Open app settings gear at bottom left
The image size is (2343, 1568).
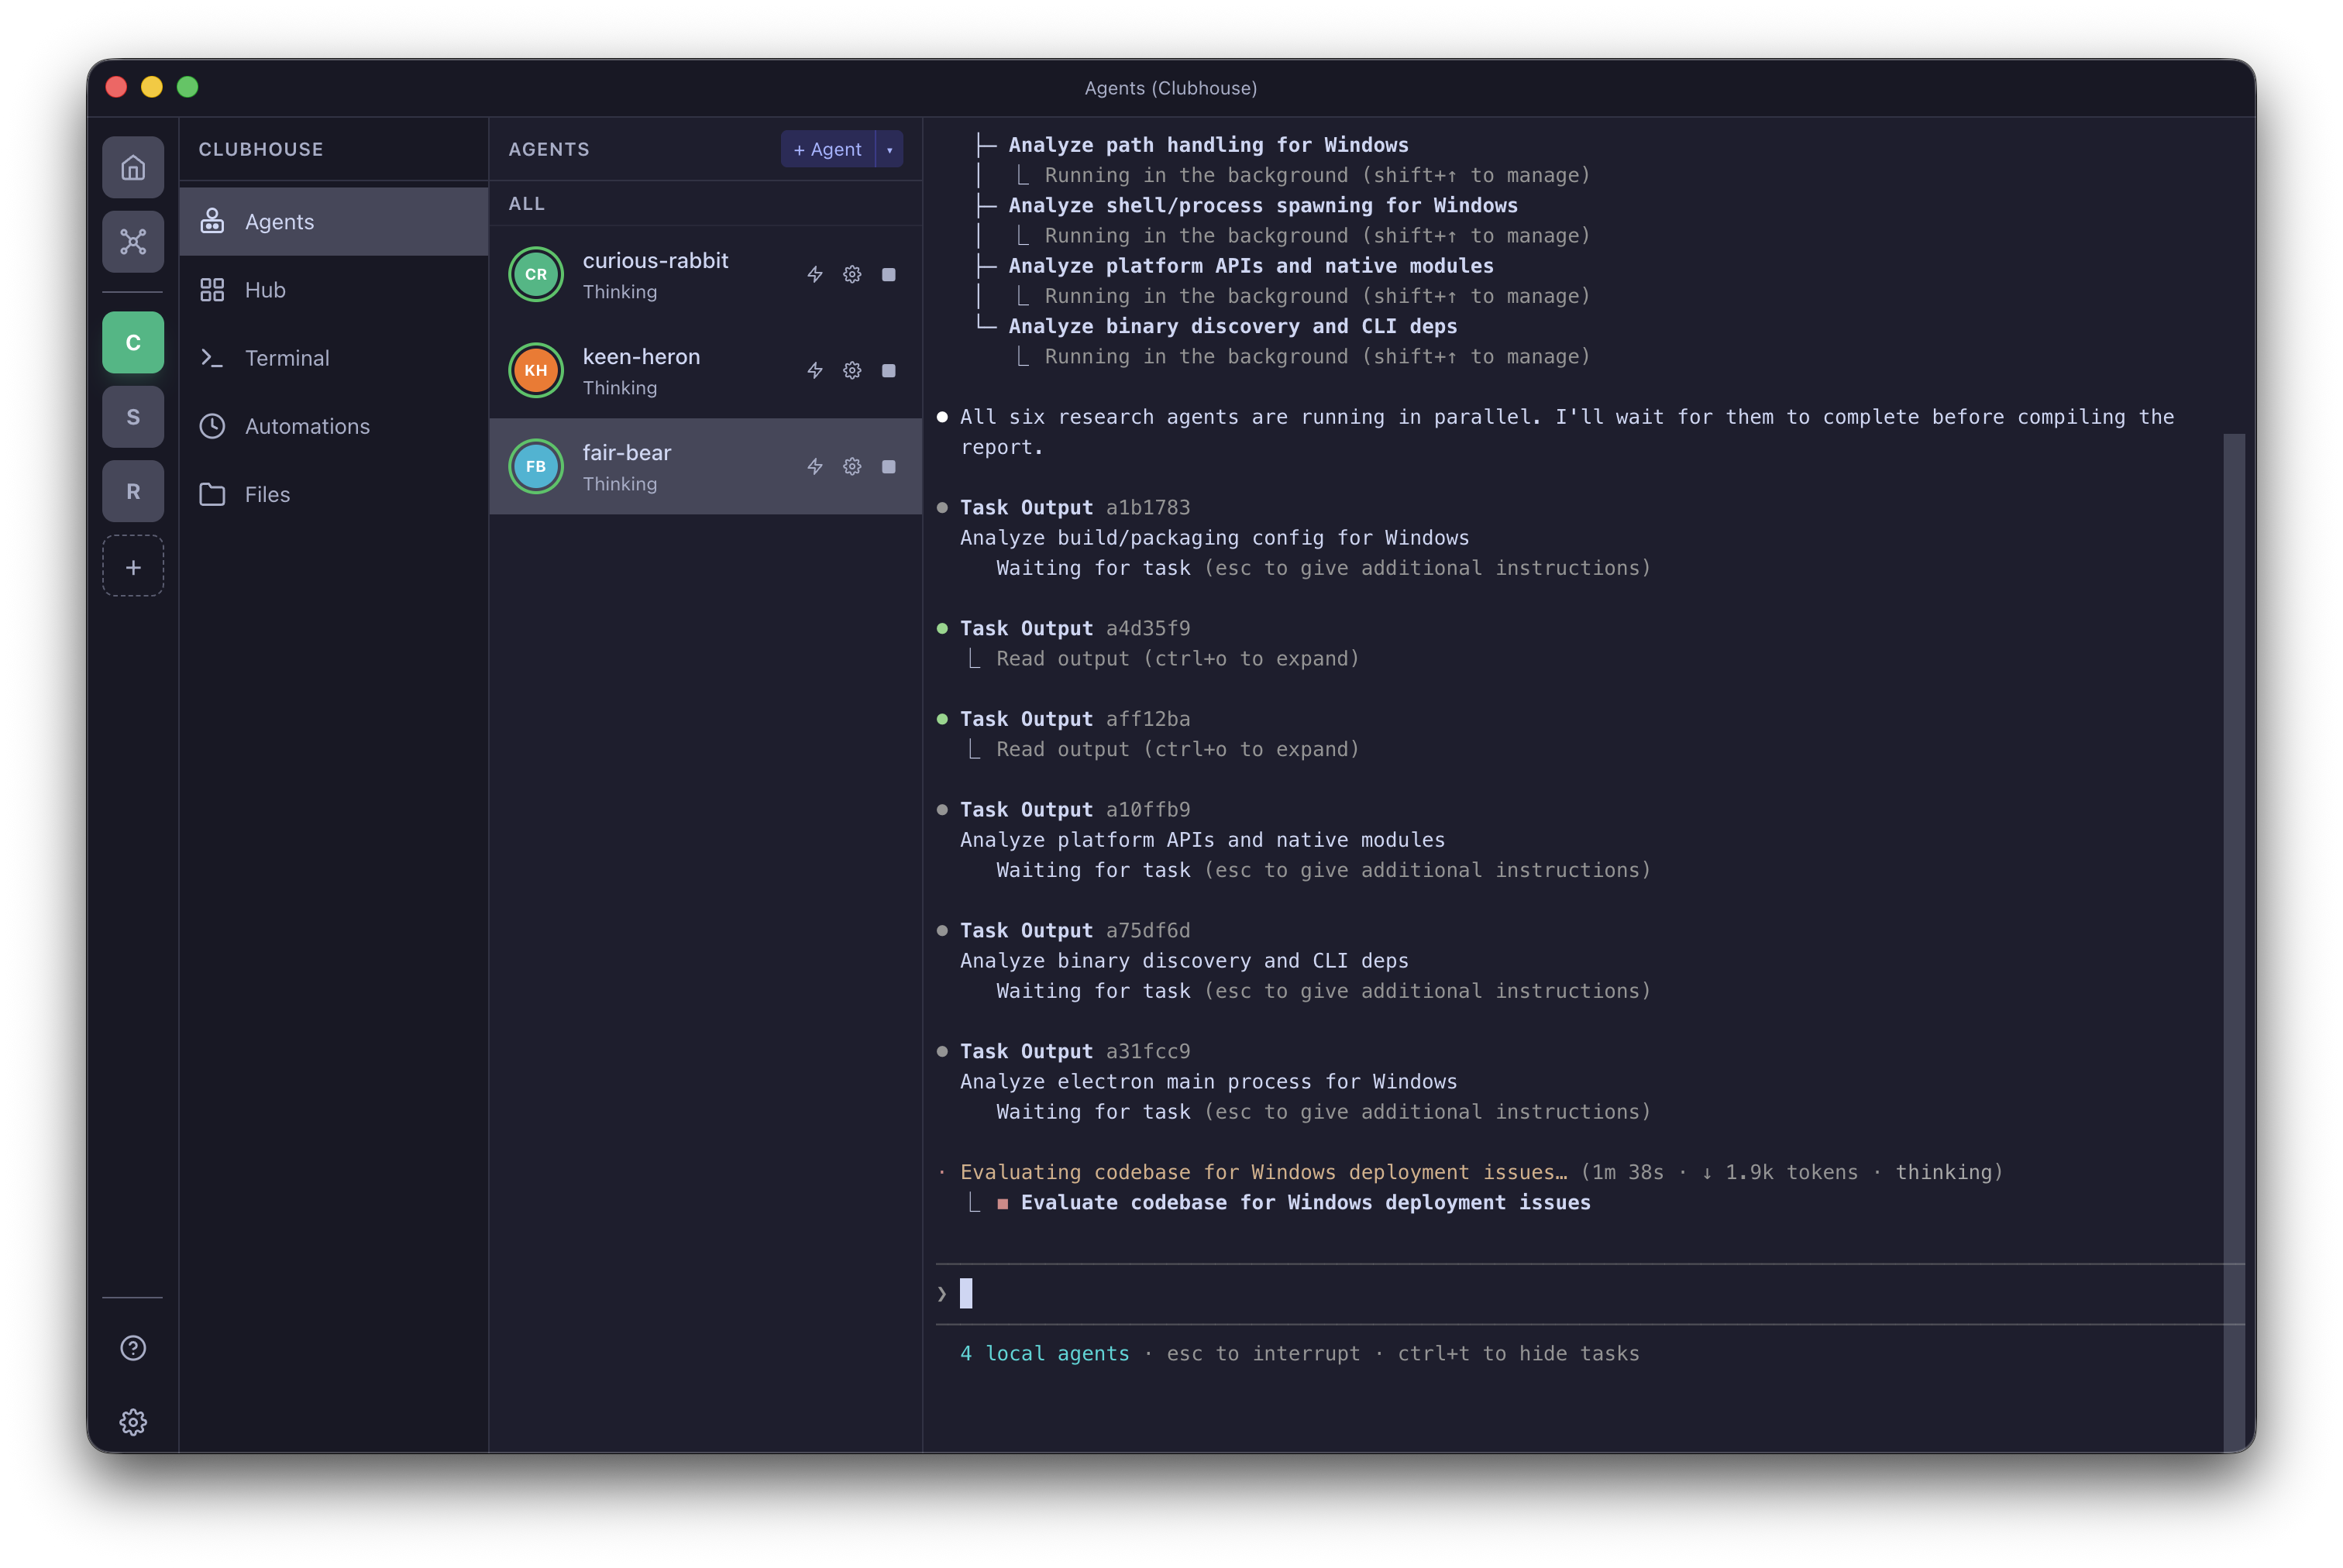133,1422
